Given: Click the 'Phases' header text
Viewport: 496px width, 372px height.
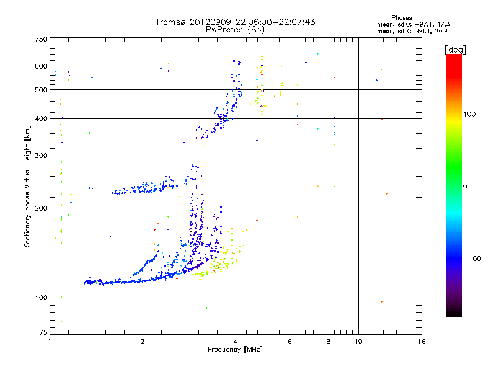Looking at the screenshot, I should [x=401, y=18].
